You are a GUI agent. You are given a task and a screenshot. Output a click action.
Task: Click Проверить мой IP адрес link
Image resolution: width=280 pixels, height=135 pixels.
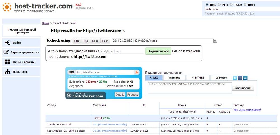pyautogui.click(x=229, y=13)
